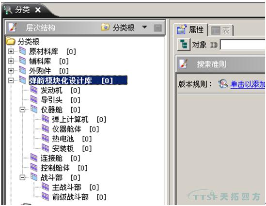Click the object tree icon beside 对象 ID
Image resolution: width=266 pixels, height=206 pixels.
184,45
